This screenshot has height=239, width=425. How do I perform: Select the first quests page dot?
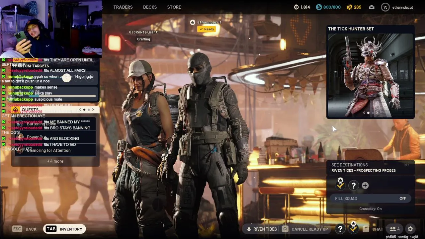point(84,110)
